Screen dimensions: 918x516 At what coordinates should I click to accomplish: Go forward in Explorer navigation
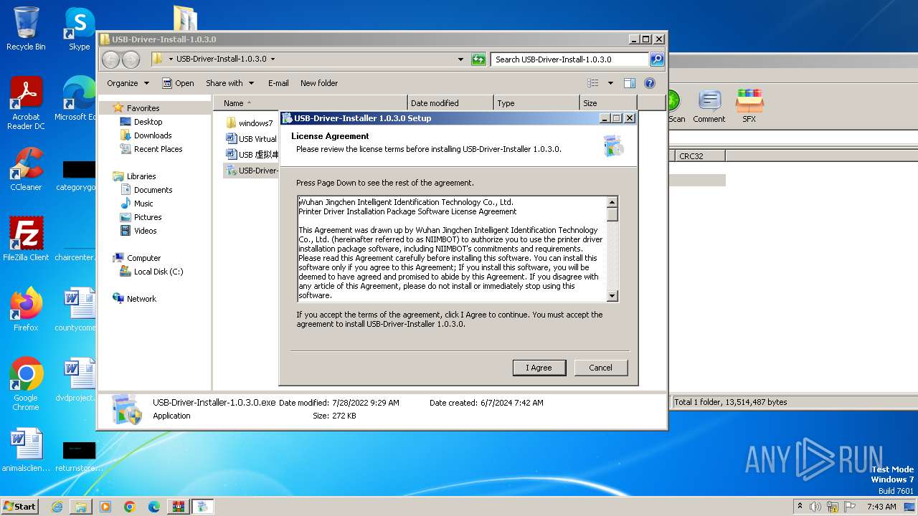(x=131, y=59)
